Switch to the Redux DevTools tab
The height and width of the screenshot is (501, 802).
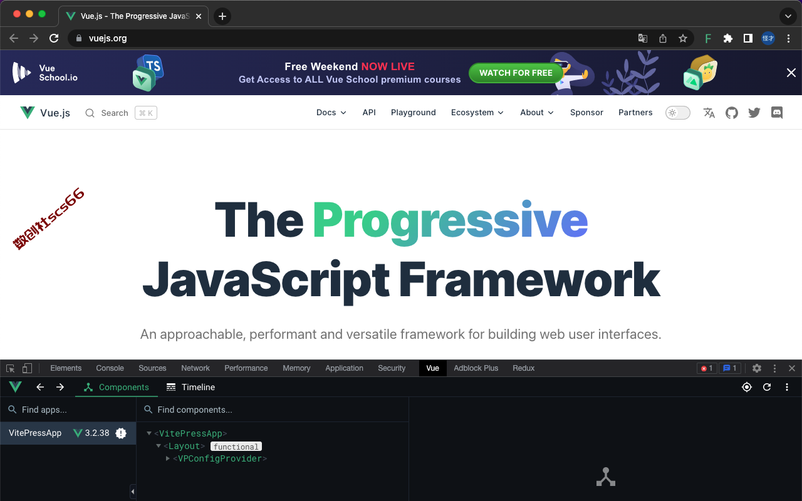tap(524, 368)
